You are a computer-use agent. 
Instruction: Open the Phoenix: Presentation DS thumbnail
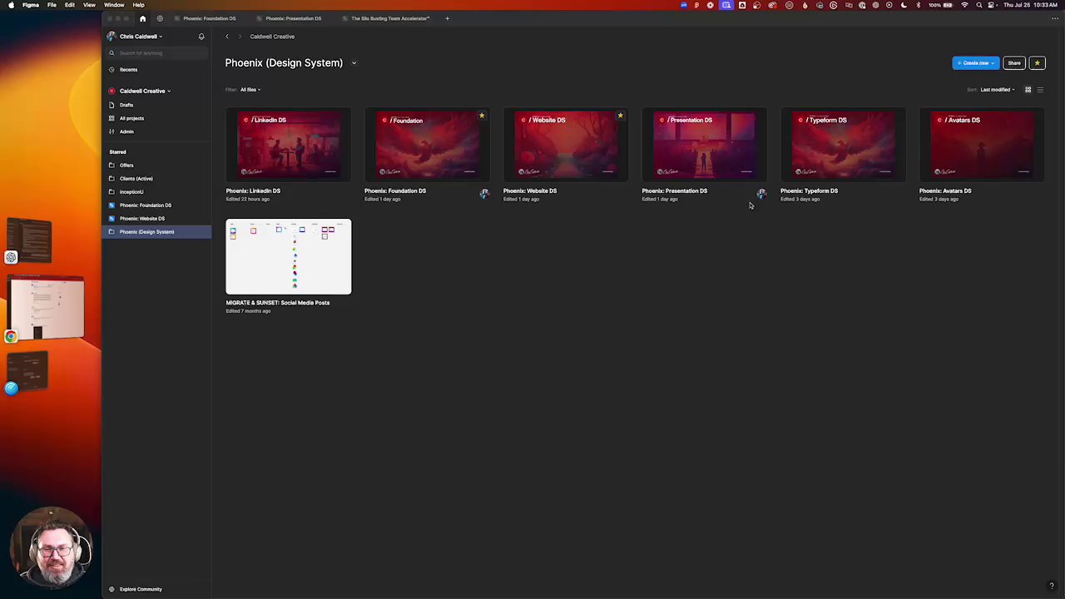[705, 146]
